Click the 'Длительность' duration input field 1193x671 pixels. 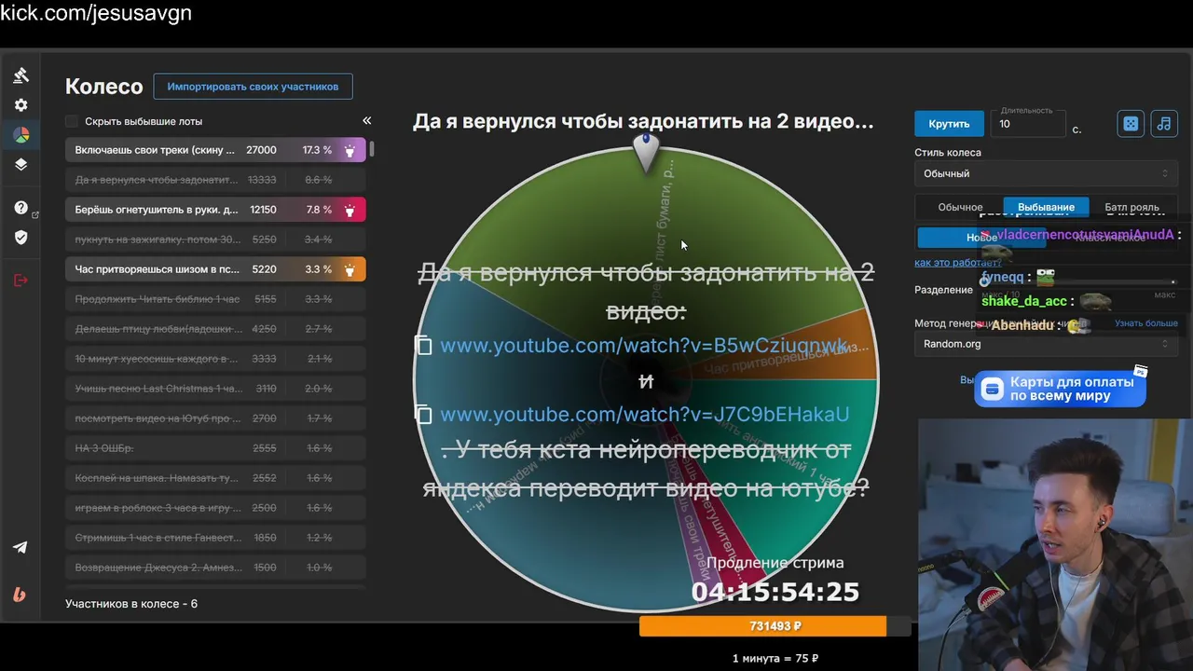(1029, 124)
